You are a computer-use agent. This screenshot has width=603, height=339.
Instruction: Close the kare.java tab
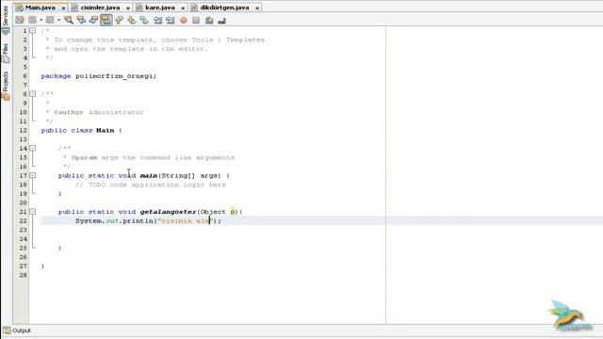[x=183, y=8]
